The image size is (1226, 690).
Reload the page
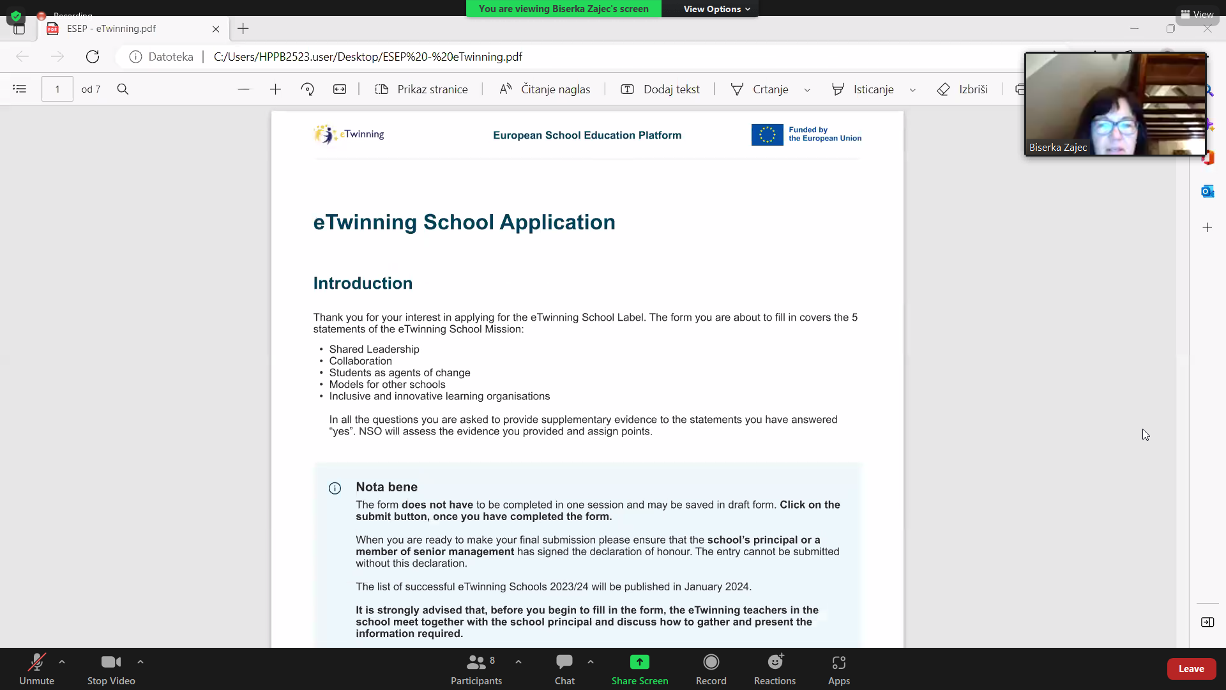pyautogui.click(x=93, y=57)
